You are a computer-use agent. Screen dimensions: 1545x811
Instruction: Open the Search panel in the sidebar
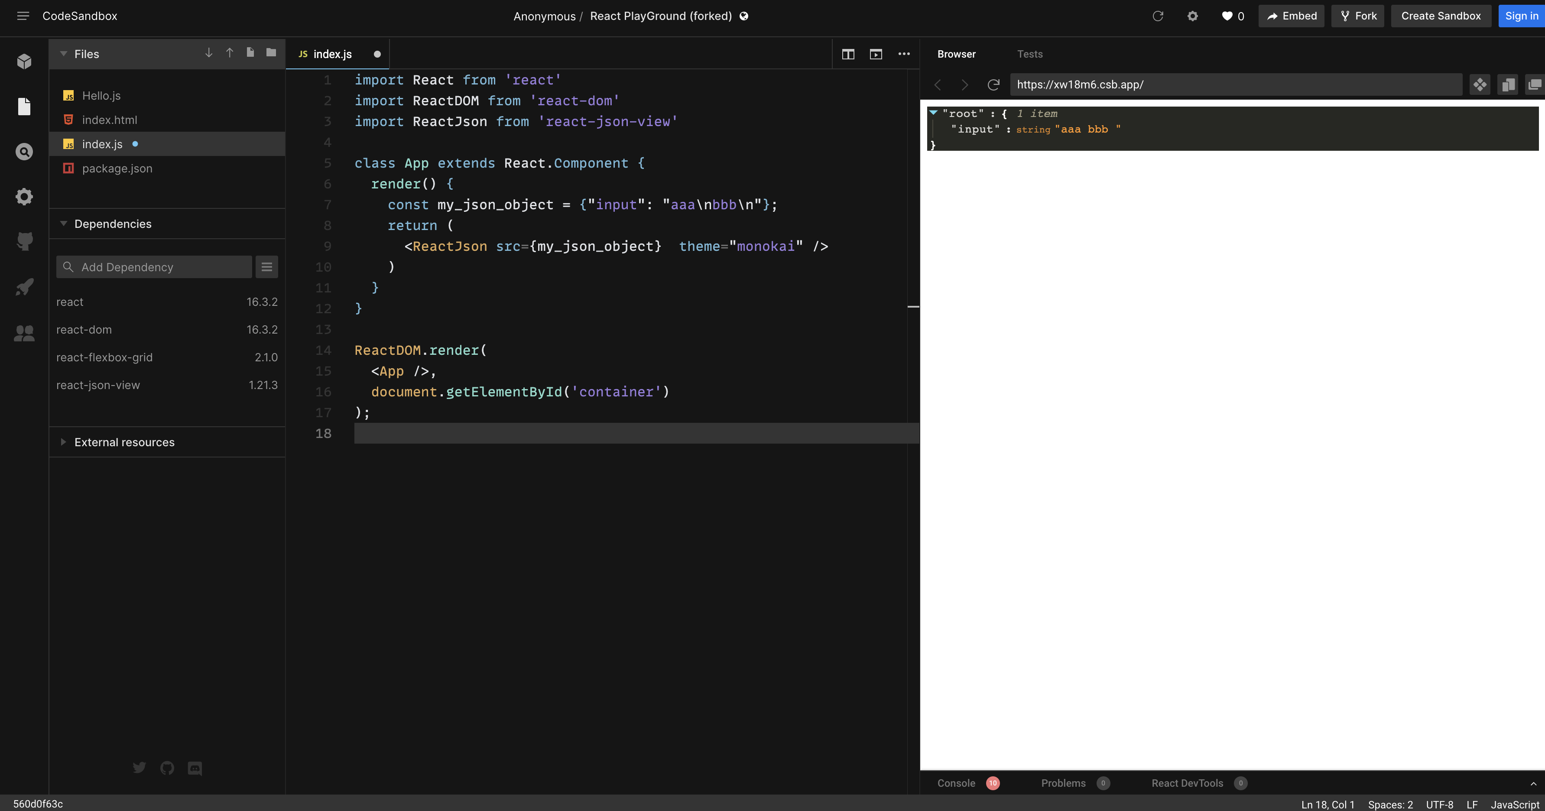point(24,151)
